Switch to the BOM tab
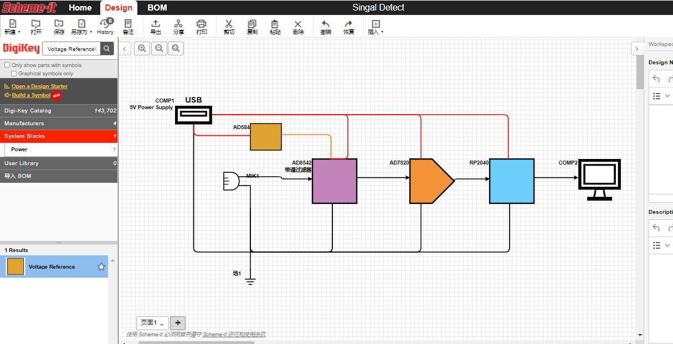The image size is (673, 344). click(x=157, y=8)
